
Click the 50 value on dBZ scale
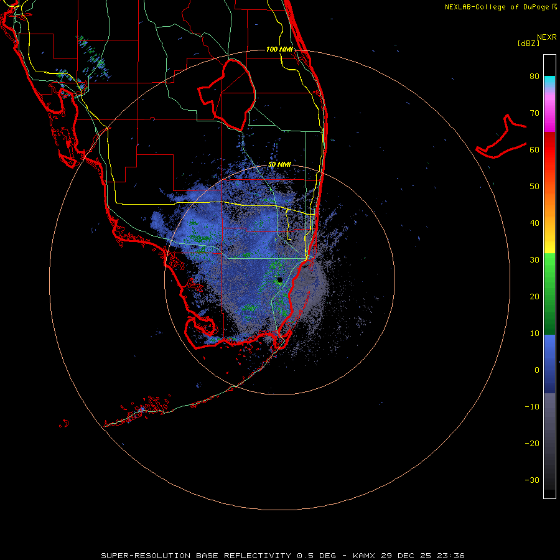tap(534, 187)
